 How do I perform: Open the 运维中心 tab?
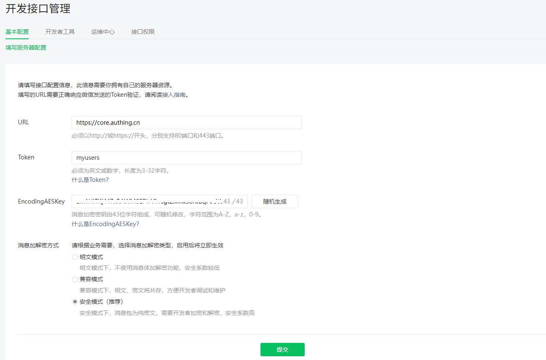103,32
